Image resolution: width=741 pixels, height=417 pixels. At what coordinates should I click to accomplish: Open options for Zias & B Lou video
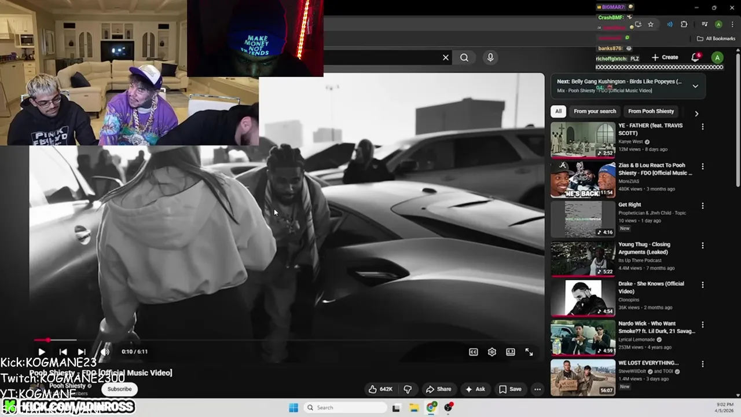[703, 166]
